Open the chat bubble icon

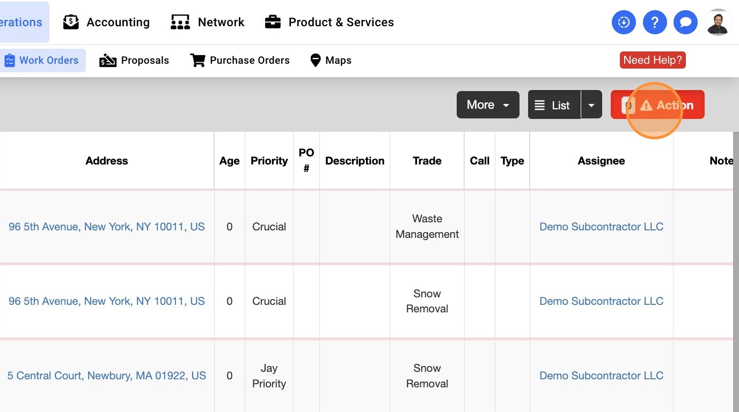[685, 23]
